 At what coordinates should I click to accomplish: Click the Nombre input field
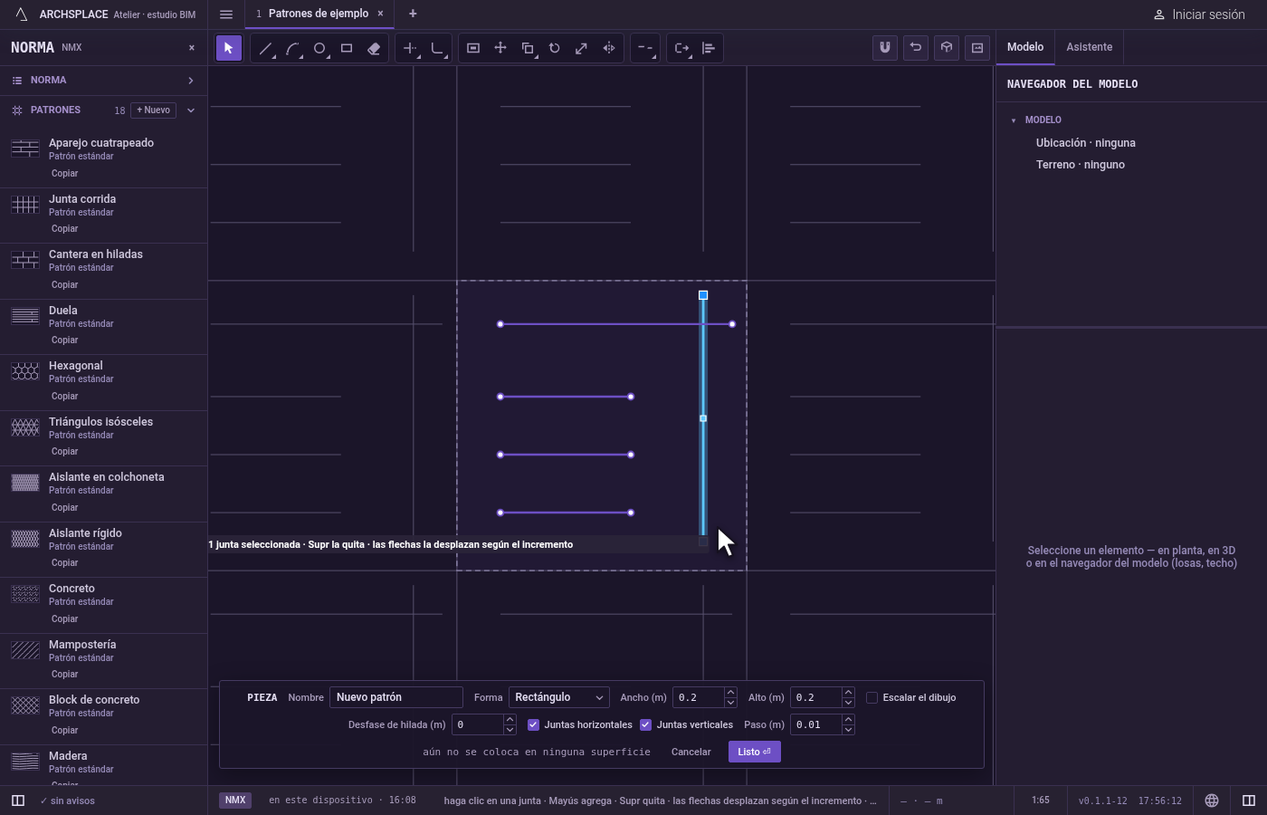[396, 697]
